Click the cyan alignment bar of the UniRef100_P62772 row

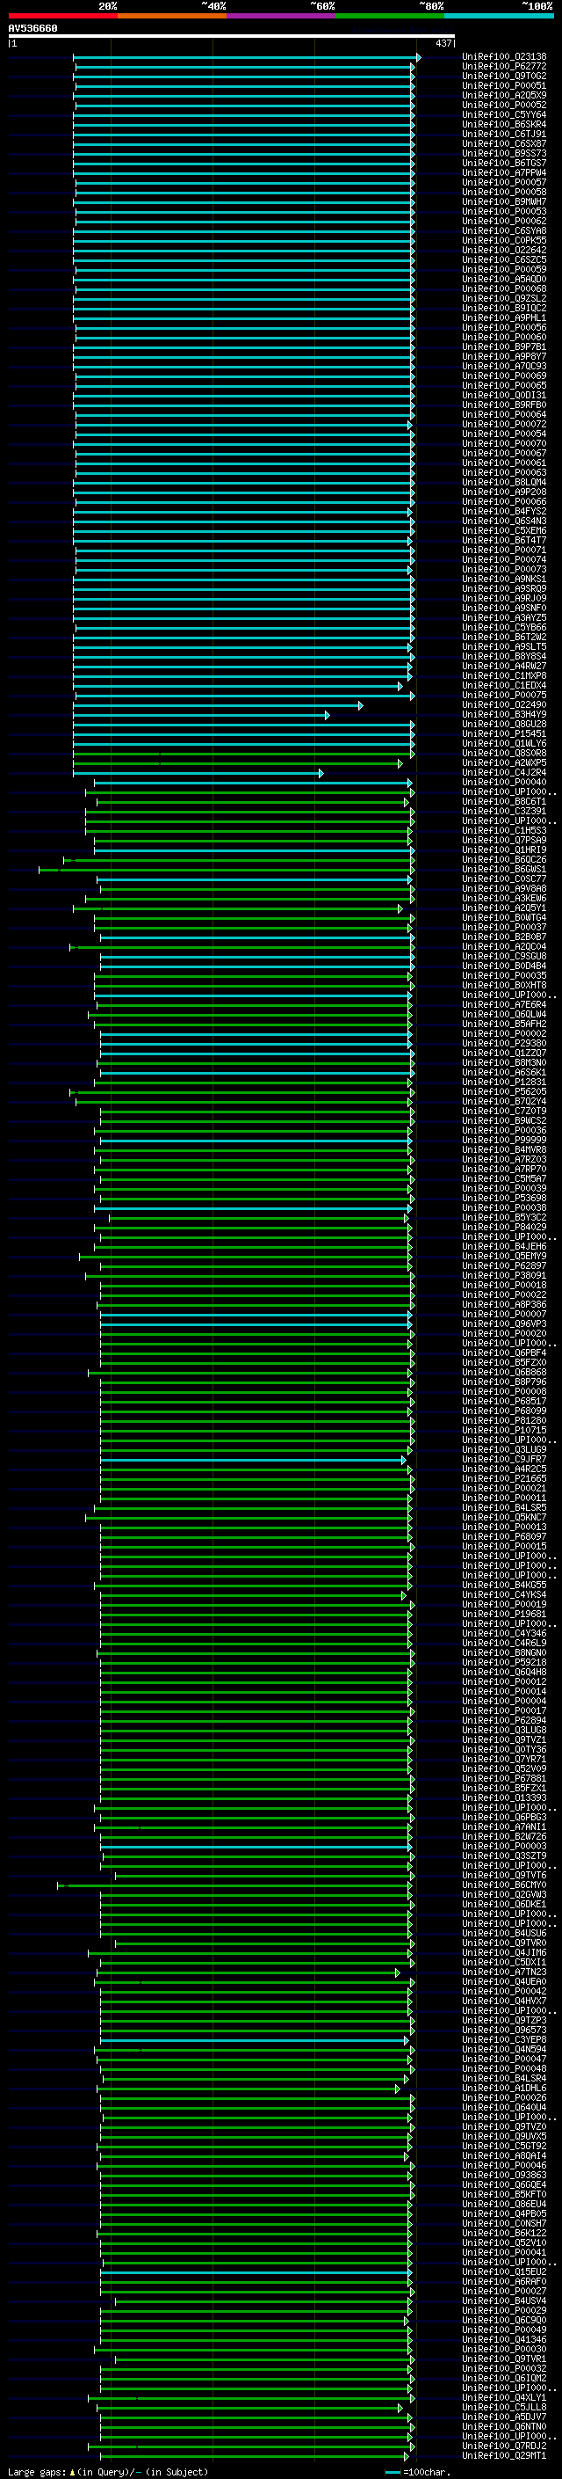click(244, 68)
